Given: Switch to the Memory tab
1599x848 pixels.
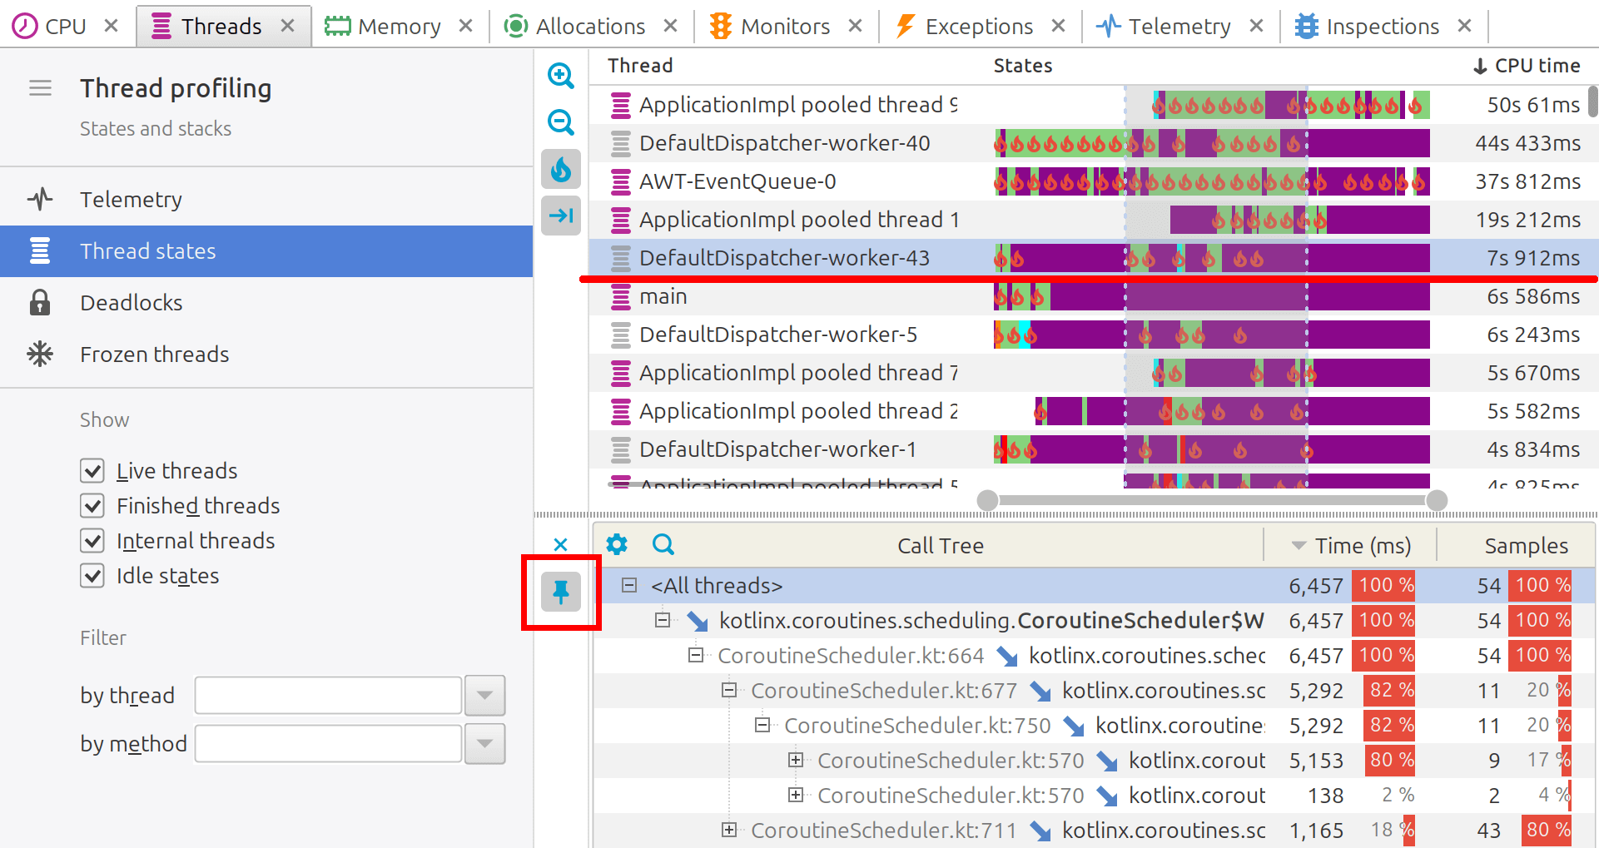Looking at the screenshot, I should [x=400, y=27].
